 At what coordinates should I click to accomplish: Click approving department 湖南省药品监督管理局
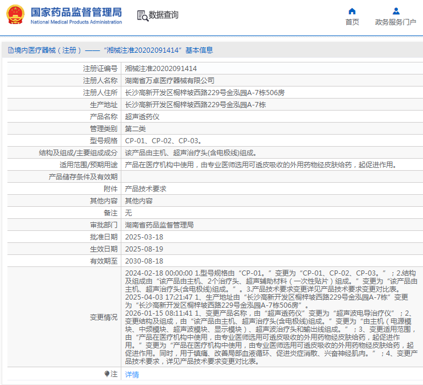159,225
